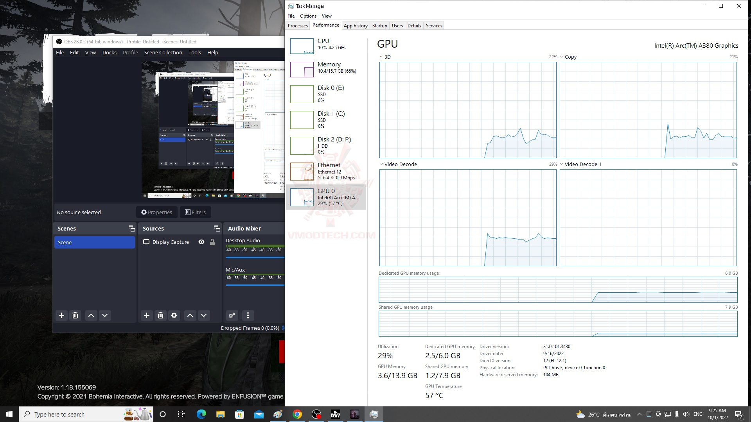The image size is (751, 422).
Task: Toggle Display Capture visibility eye
Action: [201, 242]
